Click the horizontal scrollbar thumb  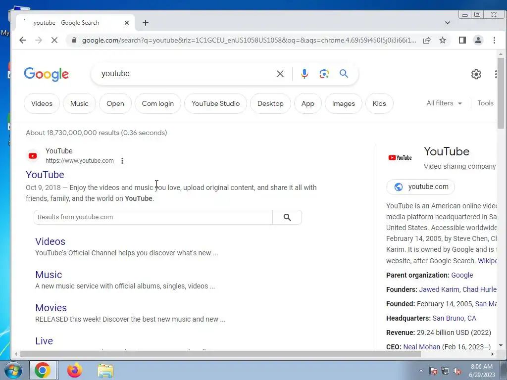[220, 354]
